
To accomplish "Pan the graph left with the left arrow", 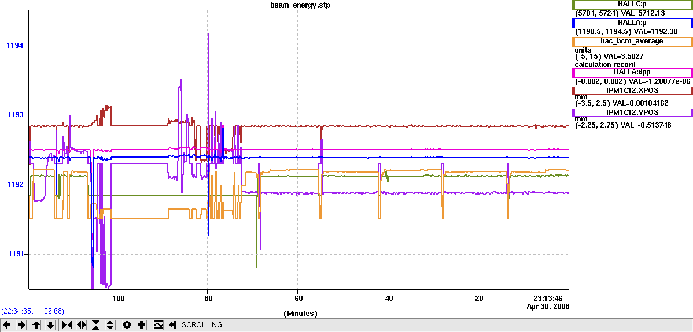I will (x=8, y=325).
